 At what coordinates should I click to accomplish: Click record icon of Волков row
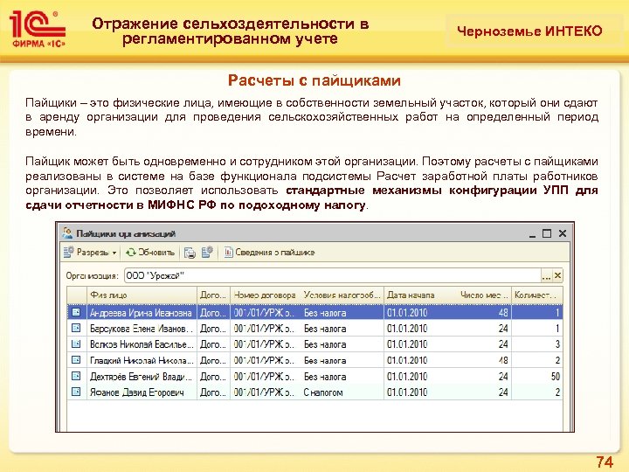[x=76, y=344]
